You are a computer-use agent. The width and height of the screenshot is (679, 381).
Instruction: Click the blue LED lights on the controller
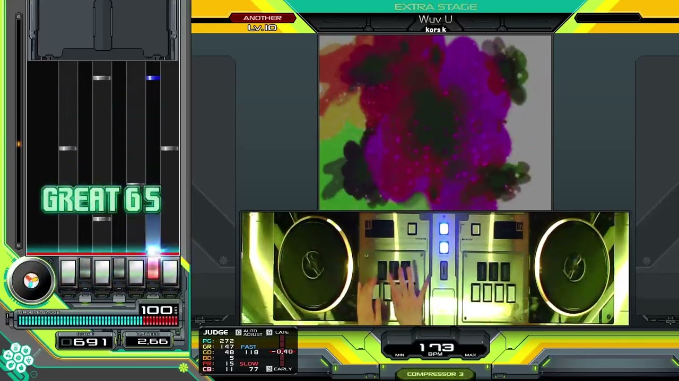click(444, 238)
